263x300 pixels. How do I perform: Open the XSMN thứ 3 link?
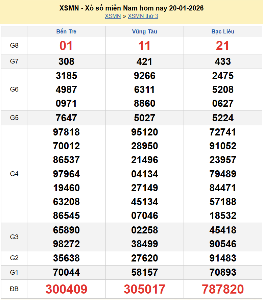click(143, 16)
